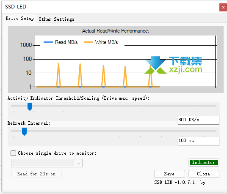Image resolution: width=227 pixels, height=194 pixels.
Task: Click the Save button
Action: [169, 174]
